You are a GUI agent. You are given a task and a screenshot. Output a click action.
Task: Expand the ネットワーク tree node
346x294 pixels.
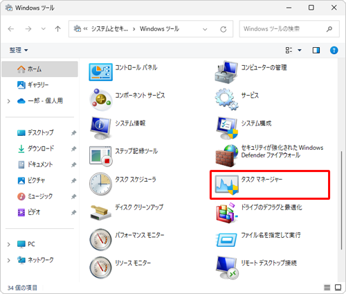pos(9,260)
